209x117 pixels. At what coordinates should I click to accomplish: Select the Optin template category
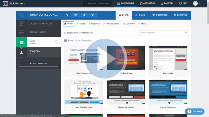coord(68,24)
